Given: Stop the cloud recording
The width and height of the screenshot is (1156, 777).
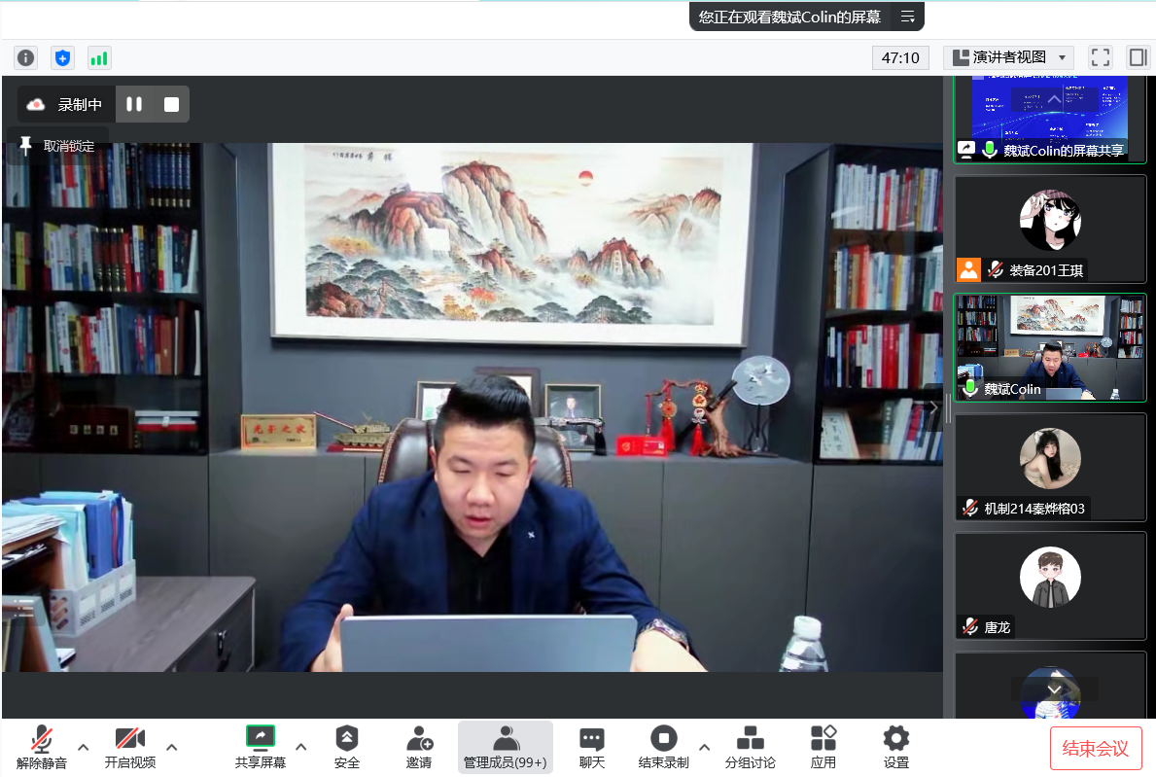Looking at the screenshot, I should (x=171, y=104).
